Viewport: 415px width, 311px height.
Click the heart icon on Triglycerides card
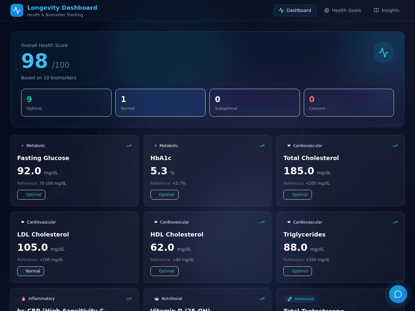click(x=289, y=222)
